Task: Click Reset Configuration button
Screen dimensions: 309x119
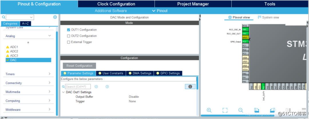Action: coord(80,66)
